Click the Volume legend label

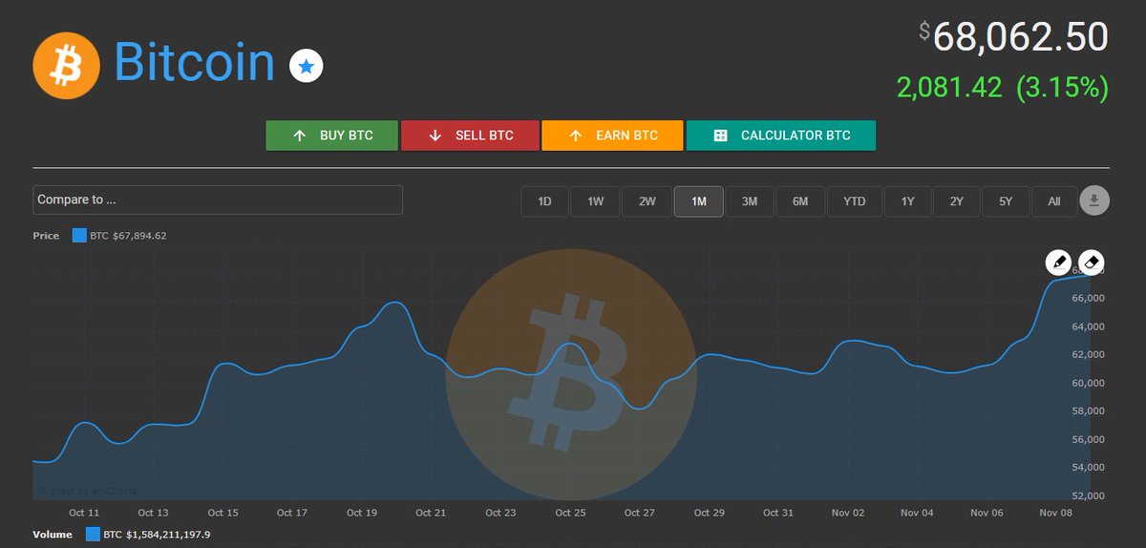[53, 535]
